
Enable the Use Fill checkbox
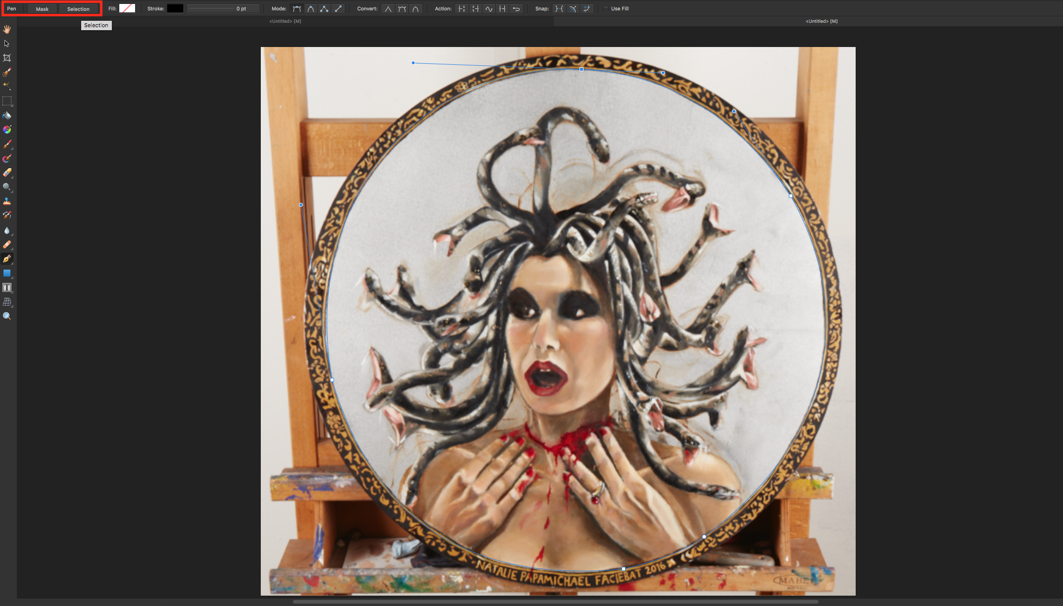[606, 9]
